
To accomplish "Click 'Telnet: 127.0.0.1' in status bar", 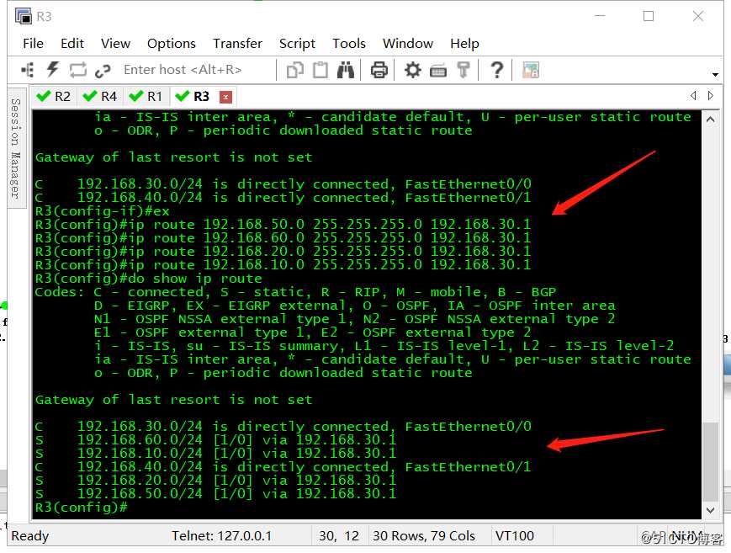I will [x=221, y=535].
